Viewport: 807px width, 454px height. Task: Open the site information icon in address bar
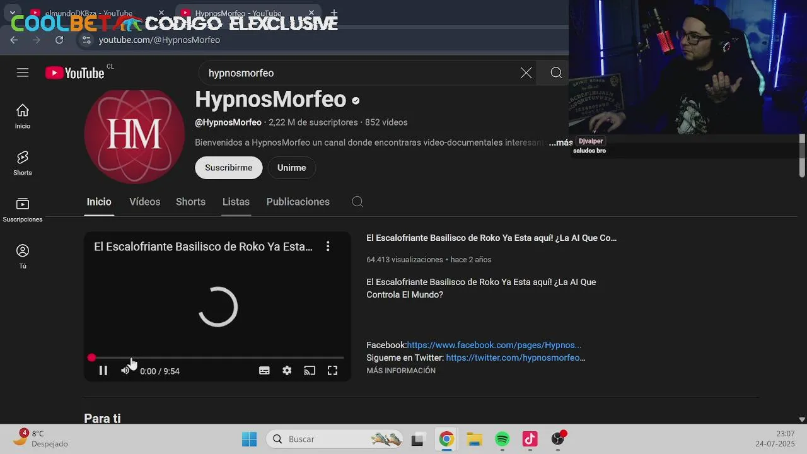click(x=86, y=40)
